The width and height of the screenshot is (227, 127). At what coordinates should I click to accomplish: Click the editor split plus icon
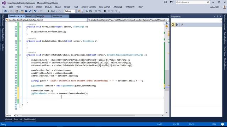point(166,23)
